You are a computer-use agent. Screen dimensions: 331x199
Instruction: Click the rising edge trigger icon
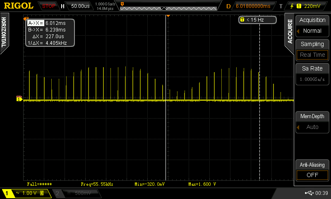click(292, 6)
